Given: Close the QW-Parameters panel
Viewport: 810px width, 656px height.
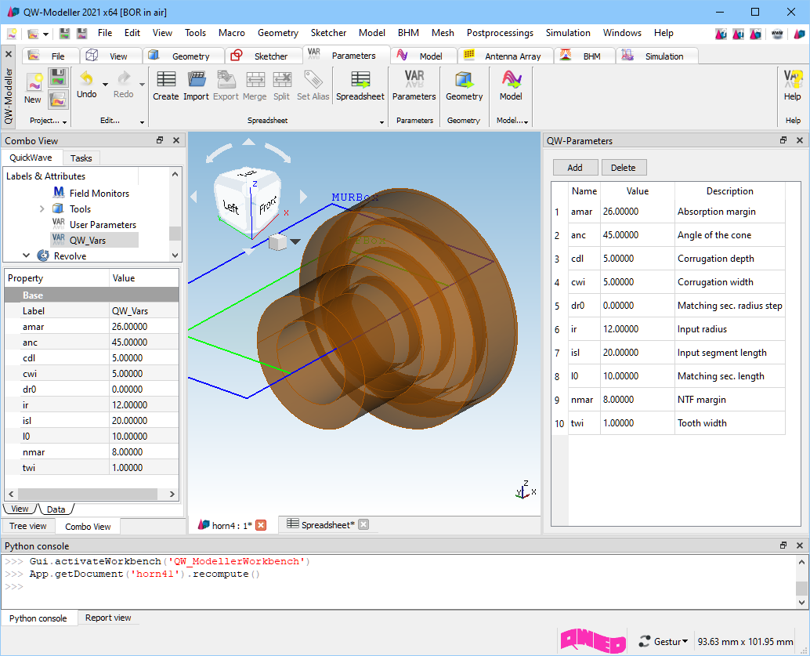Looking at the screenshot, I should coord(800,140).
